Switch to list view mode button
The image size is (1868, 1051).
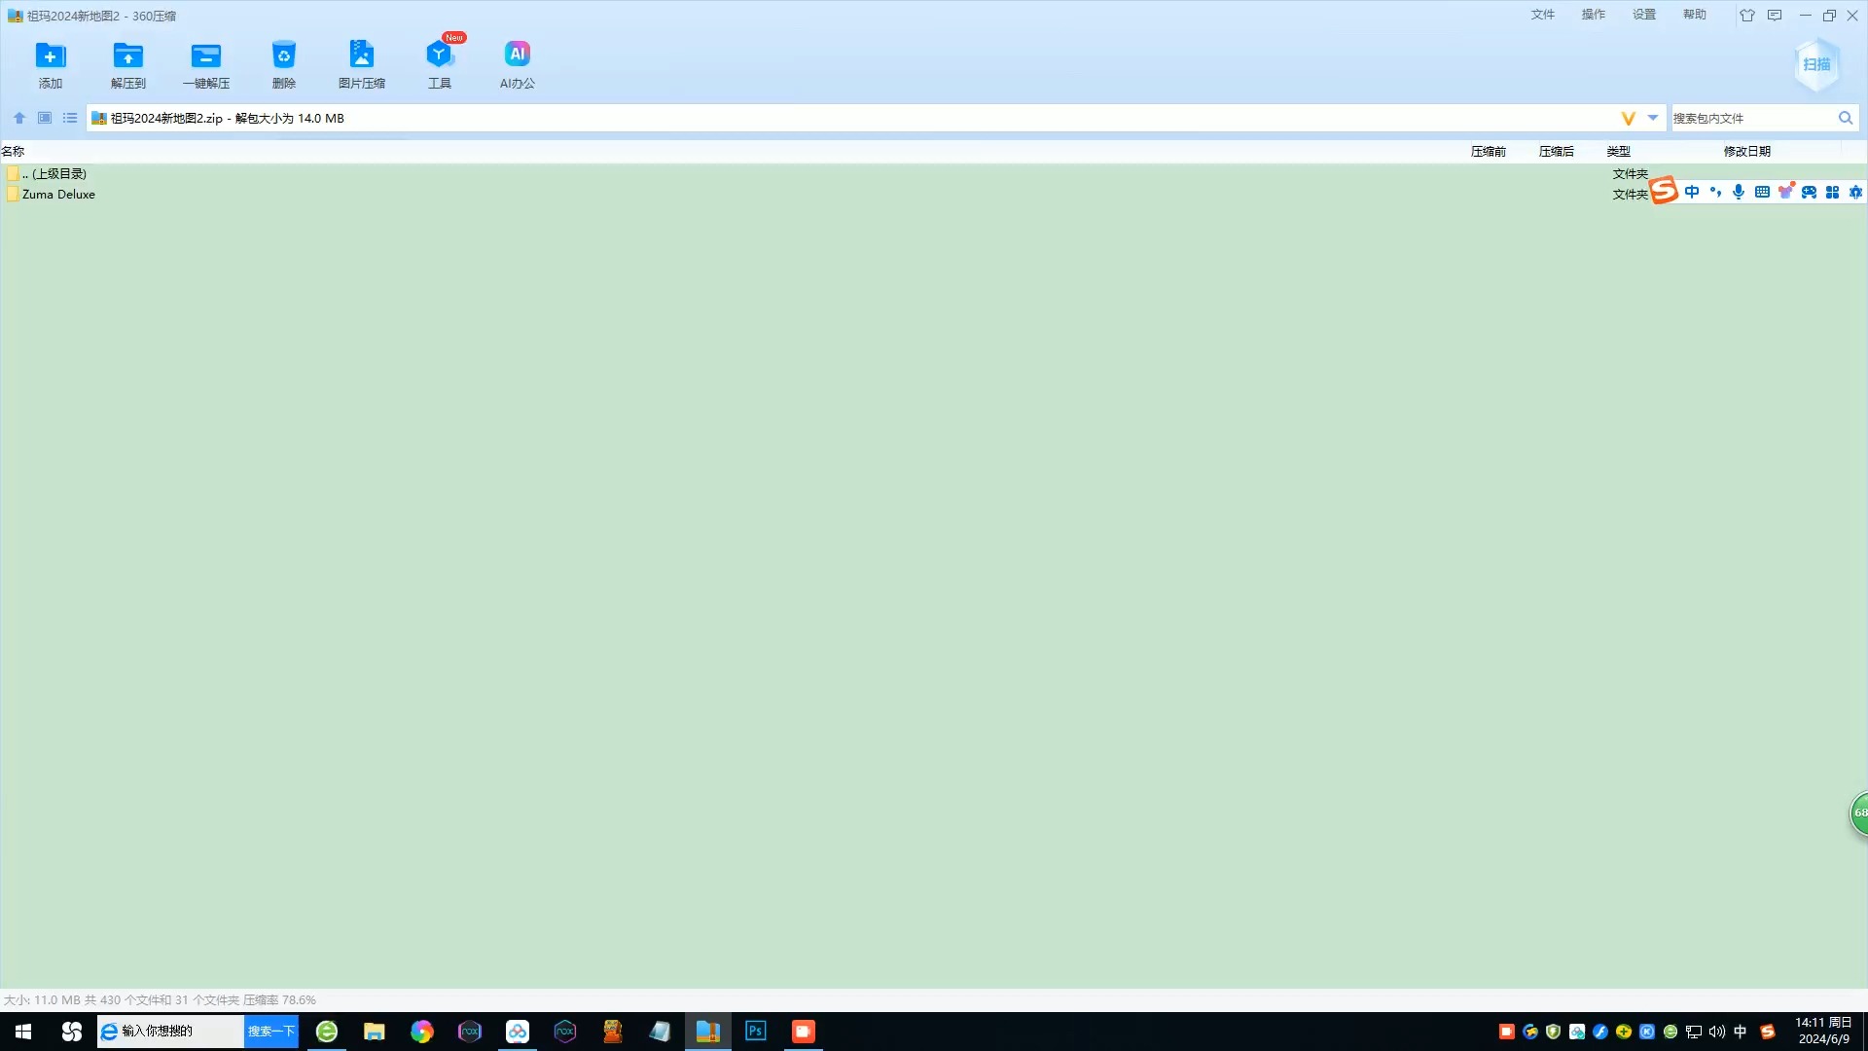pos(70,118)
